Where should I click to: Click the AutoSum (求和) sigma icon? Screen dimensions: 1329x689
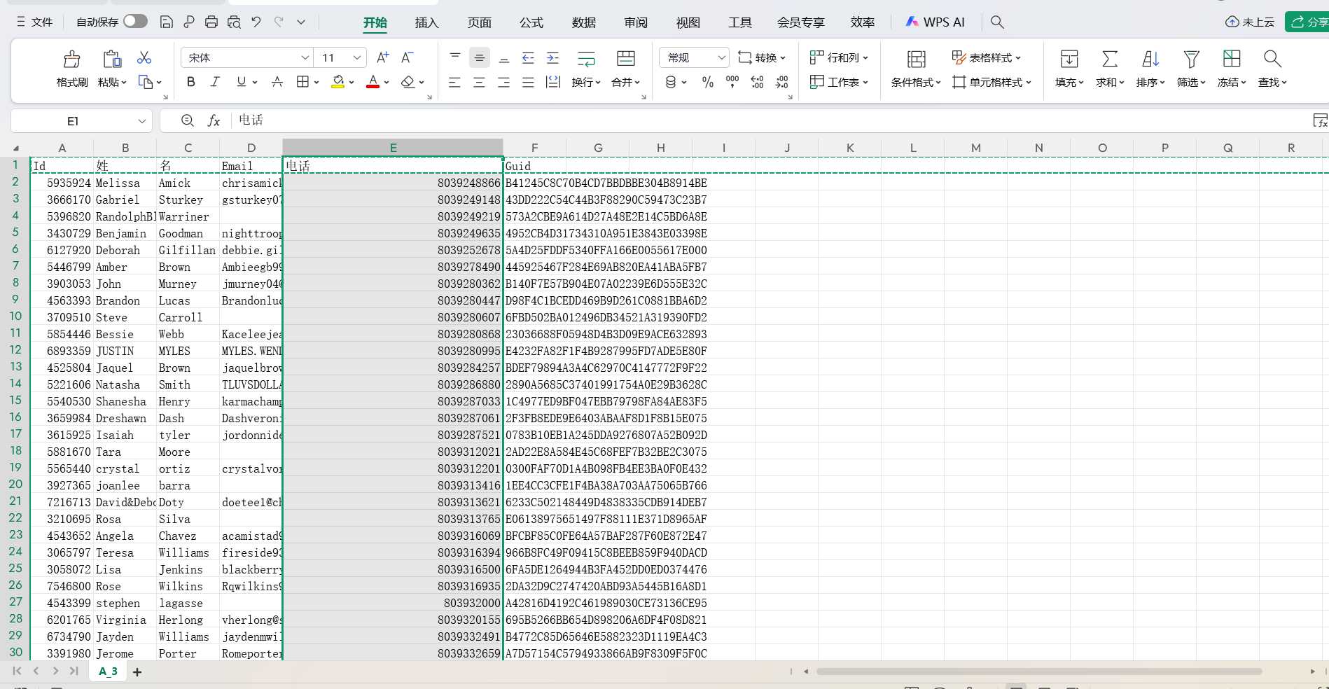[1110, 59]
